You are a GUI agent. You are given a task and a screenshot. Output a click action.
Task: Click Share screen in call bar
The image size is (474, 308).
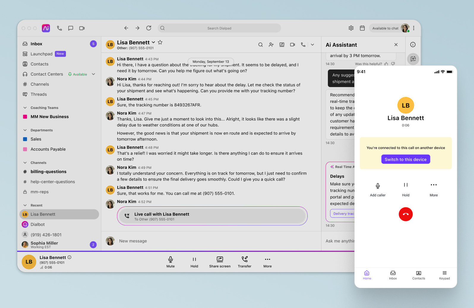(x=220, y=262)
